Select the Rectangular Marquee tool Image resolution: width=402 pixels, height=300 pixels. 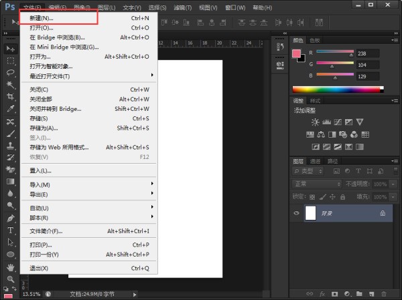[x=10, y=61]
